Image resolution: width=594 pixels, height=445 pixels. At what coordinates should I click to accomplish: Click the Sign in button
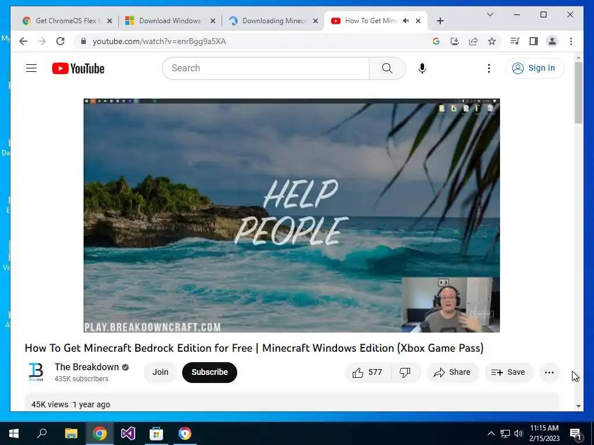pyautogui.click(x=534, y=68)
